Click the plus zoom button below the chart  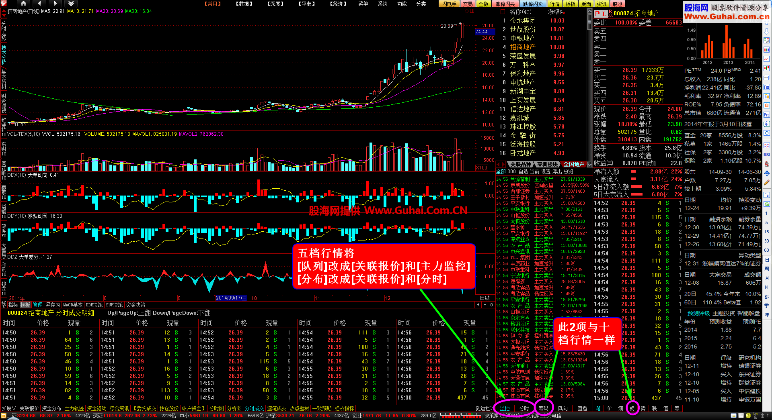478,305
